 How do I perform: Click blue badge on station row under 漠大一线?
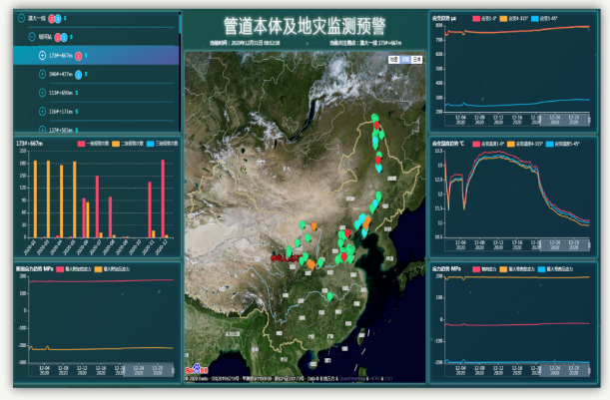pyautogui.click(x=64, y=37)
